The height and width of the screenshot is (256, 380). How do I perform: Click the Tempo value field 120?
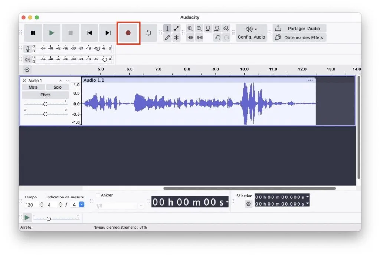tap(32, 205)
